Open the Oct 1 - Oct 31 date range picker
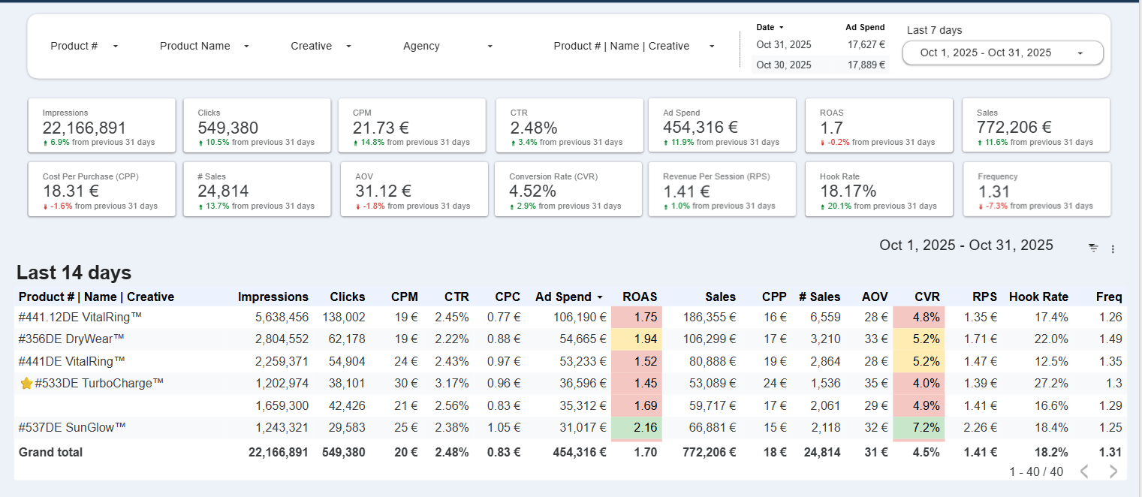1142x497 pixels. pos(1002,53)
